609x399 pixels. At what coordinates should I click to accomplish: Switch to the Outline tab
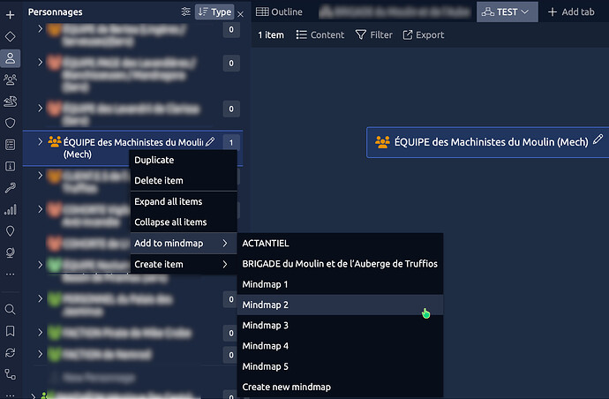[x=279, y=12]
